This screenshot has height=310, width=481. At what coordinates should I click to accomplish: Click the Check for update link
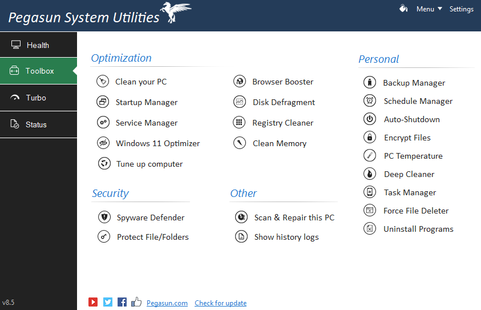click(220, 303)
